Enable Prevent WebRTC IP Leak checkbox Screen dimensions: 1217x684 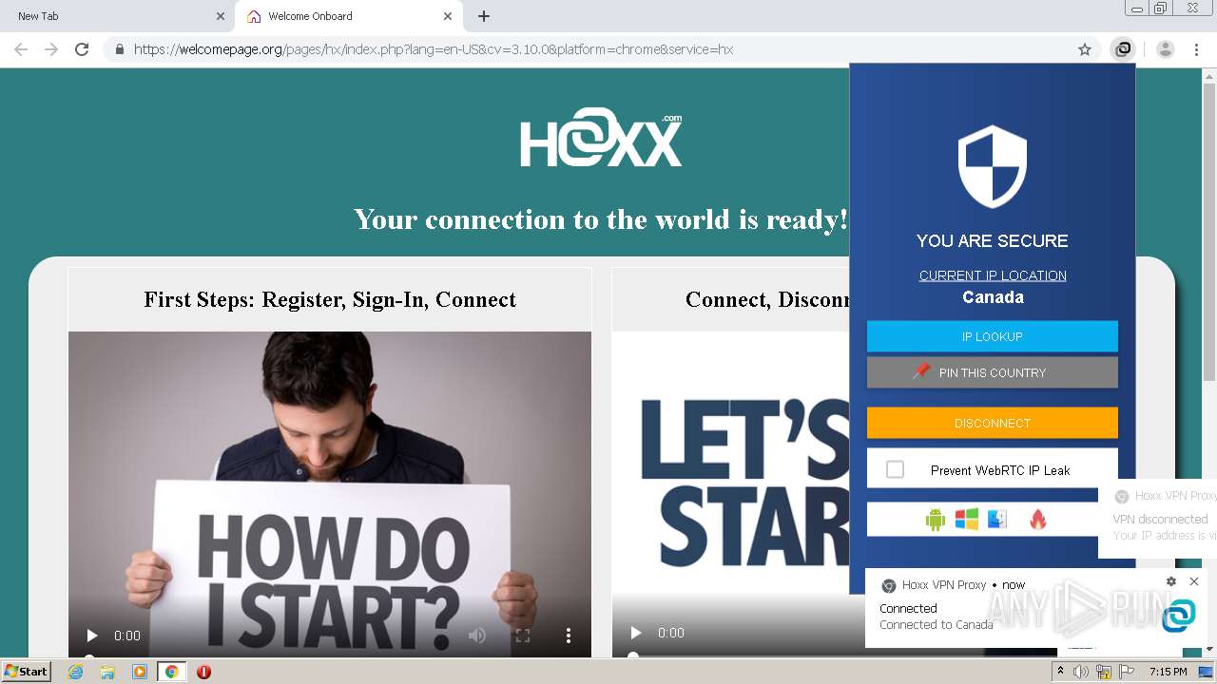[895, 469]
